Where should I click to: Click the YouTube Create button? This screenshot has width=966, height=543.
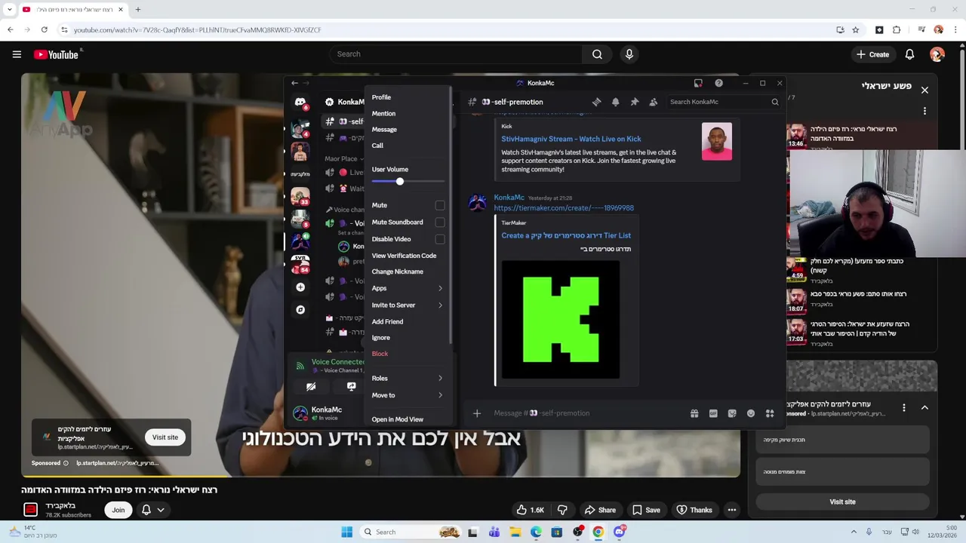point(872,54)
